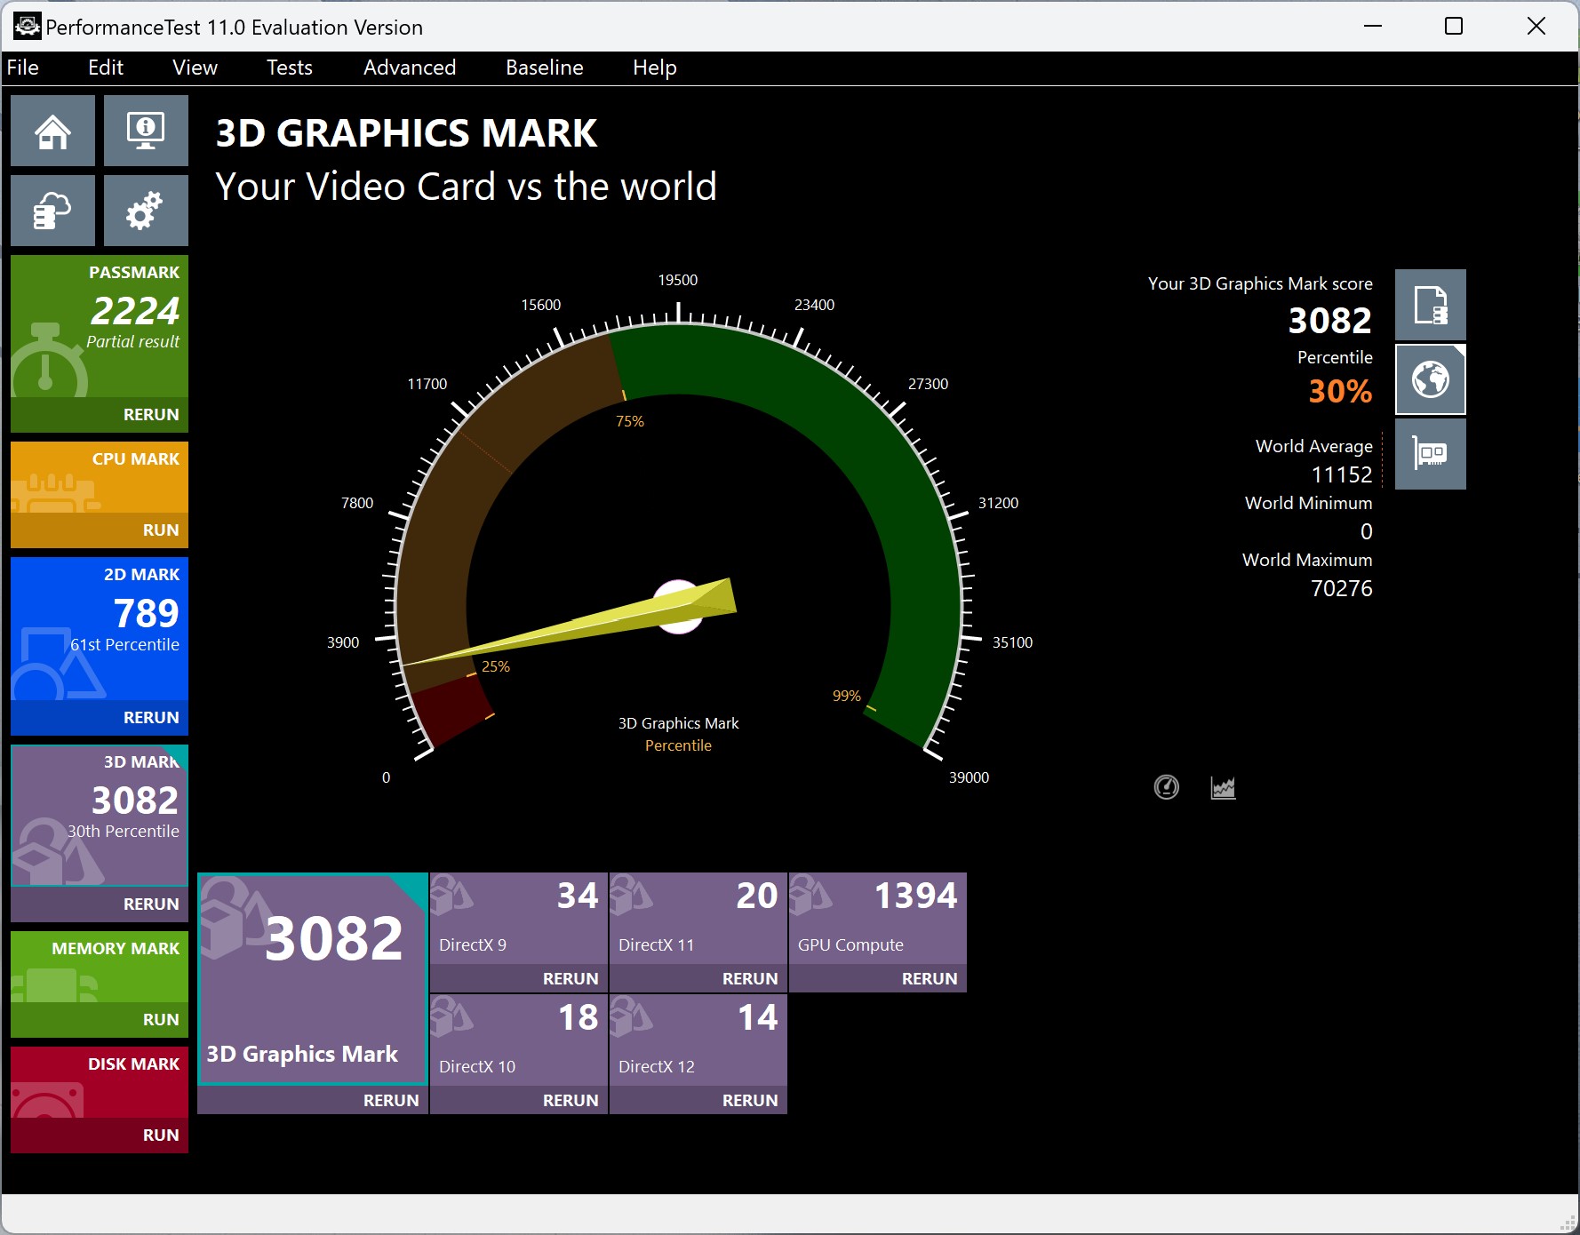Open the Edit menu
The image size is (1580, 1235).
(106, 68)
